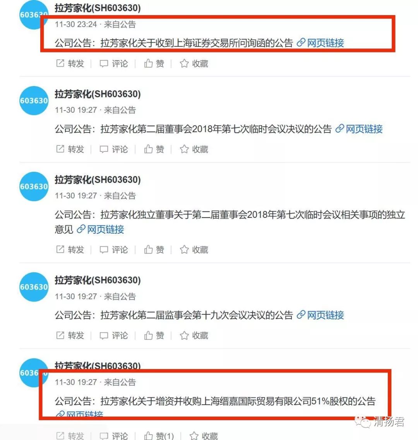
Task: Click the 603630 avatar of the third post
Action: pyautogui.click(x=34, y=186)
